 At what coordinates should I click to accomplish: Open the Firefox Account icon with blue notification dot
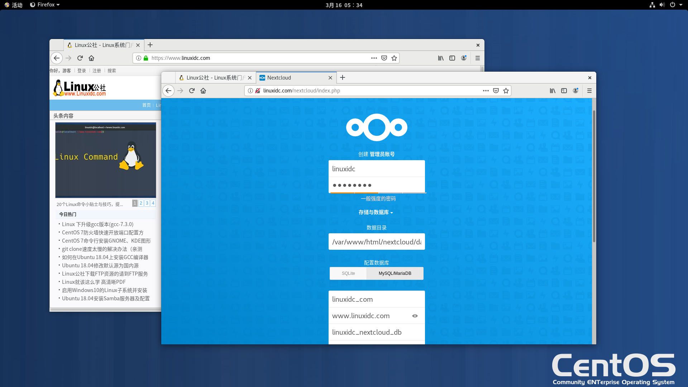[x=576, y=91]
